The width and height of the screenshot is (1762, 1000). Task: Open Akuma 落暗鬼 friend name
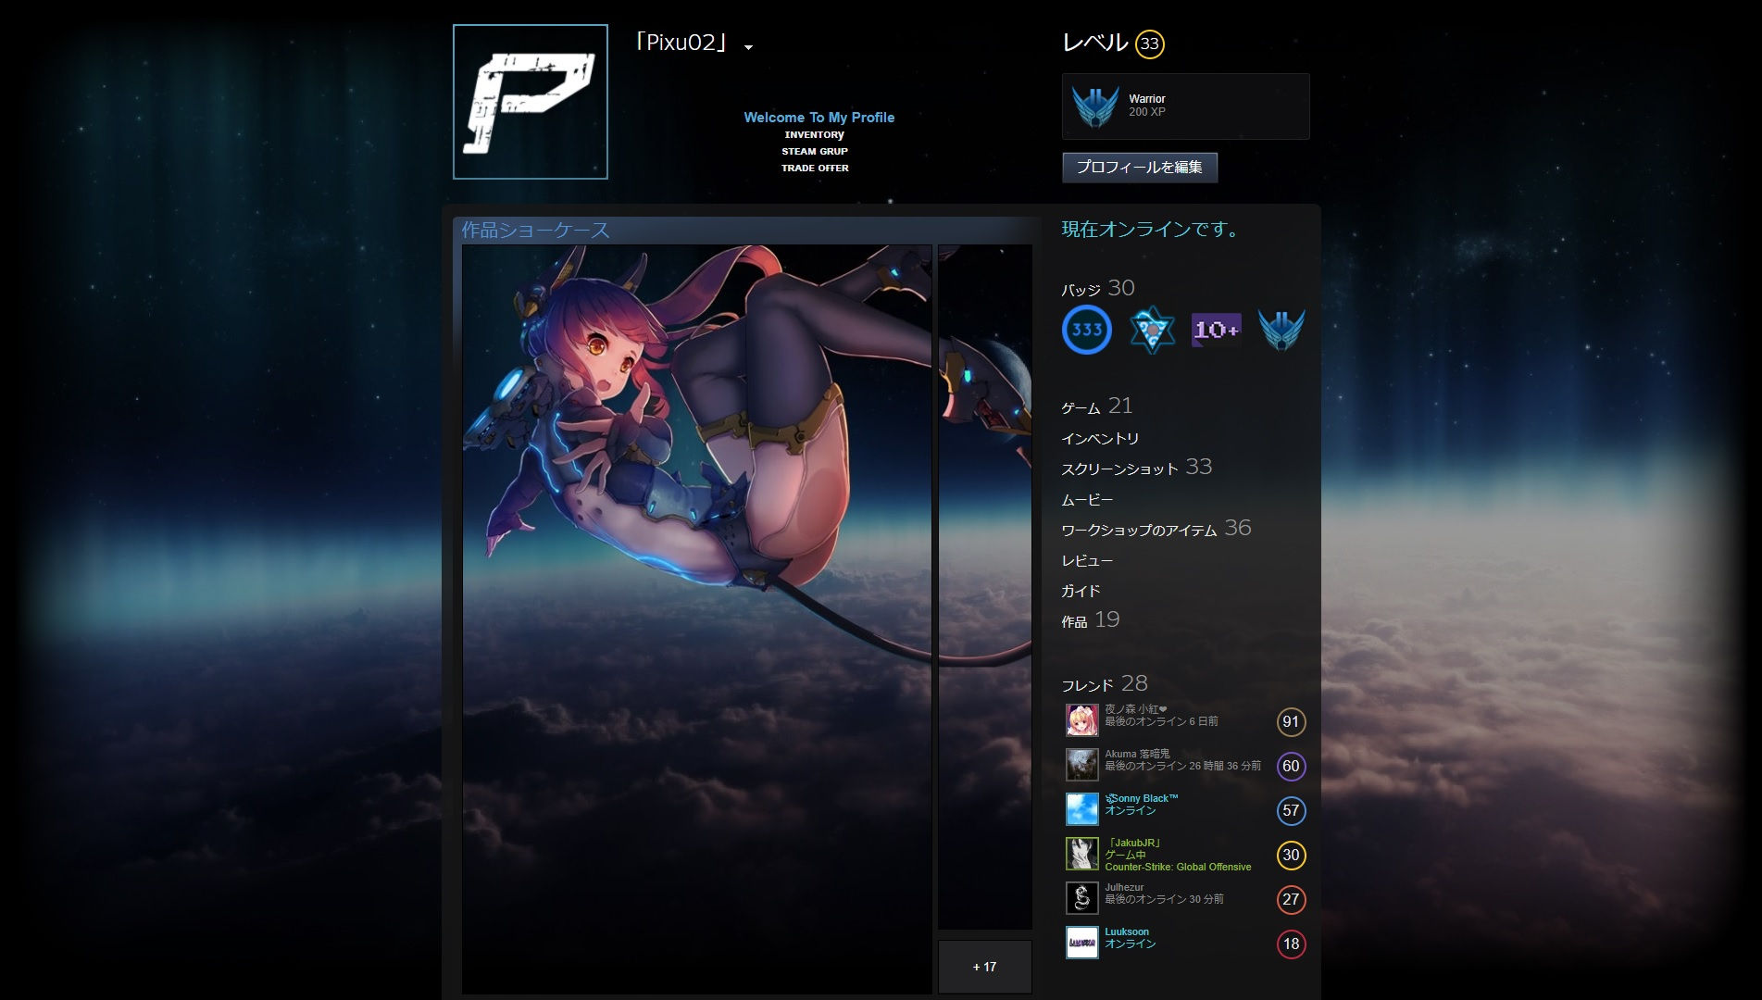click(x=1137, y=754)
